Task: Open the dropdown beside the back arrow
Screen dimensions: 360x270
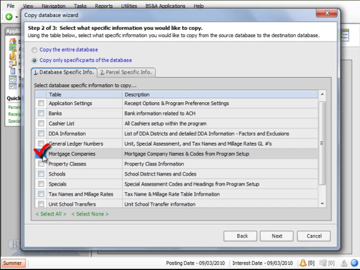Action: click(16, 17)
